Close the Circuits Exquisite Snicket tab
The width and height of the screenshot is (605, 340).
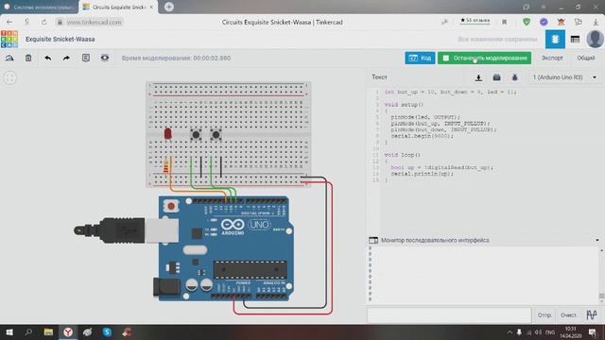151,7
